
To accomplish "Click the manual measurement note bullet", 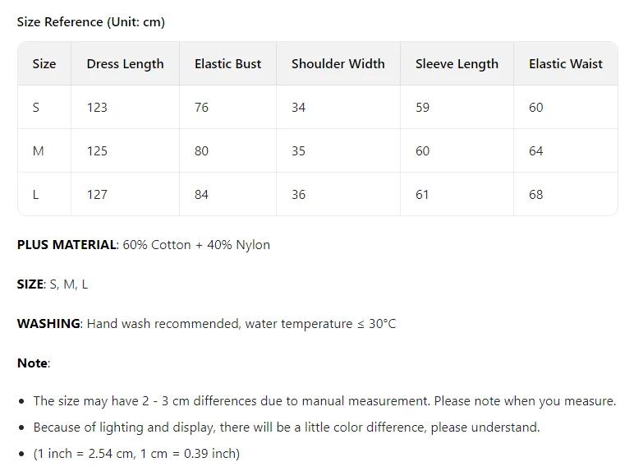I will (x=324, y=401).
